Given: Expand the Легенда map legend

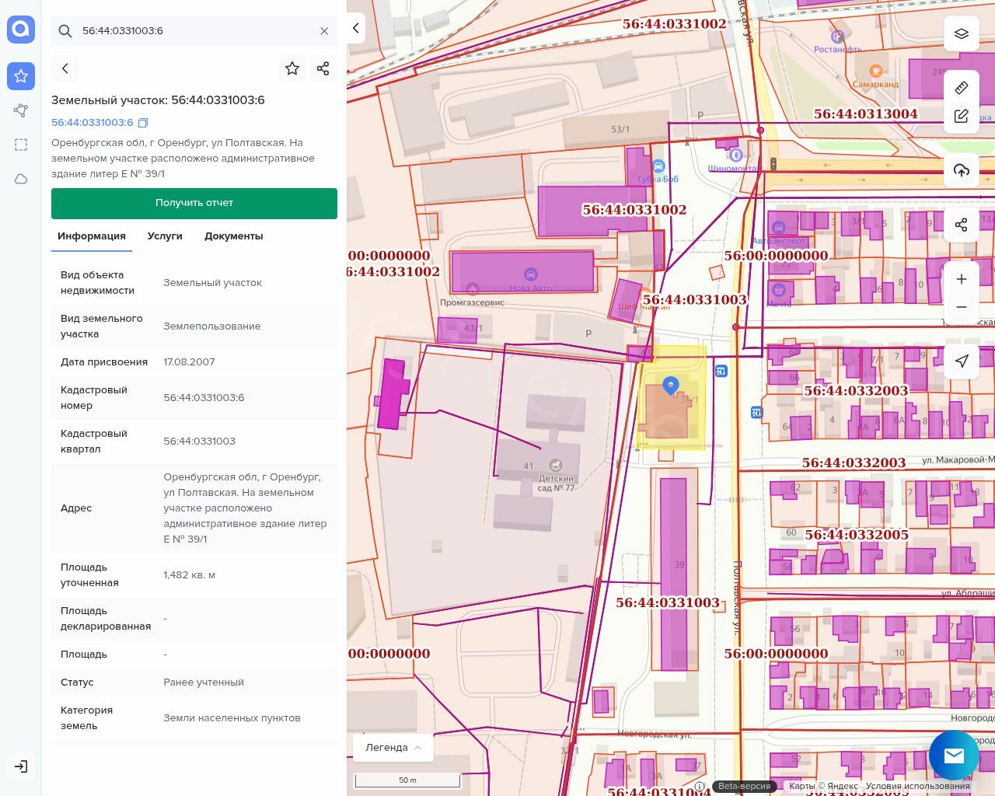Looking at the screenshot, I should click(393, 747).
